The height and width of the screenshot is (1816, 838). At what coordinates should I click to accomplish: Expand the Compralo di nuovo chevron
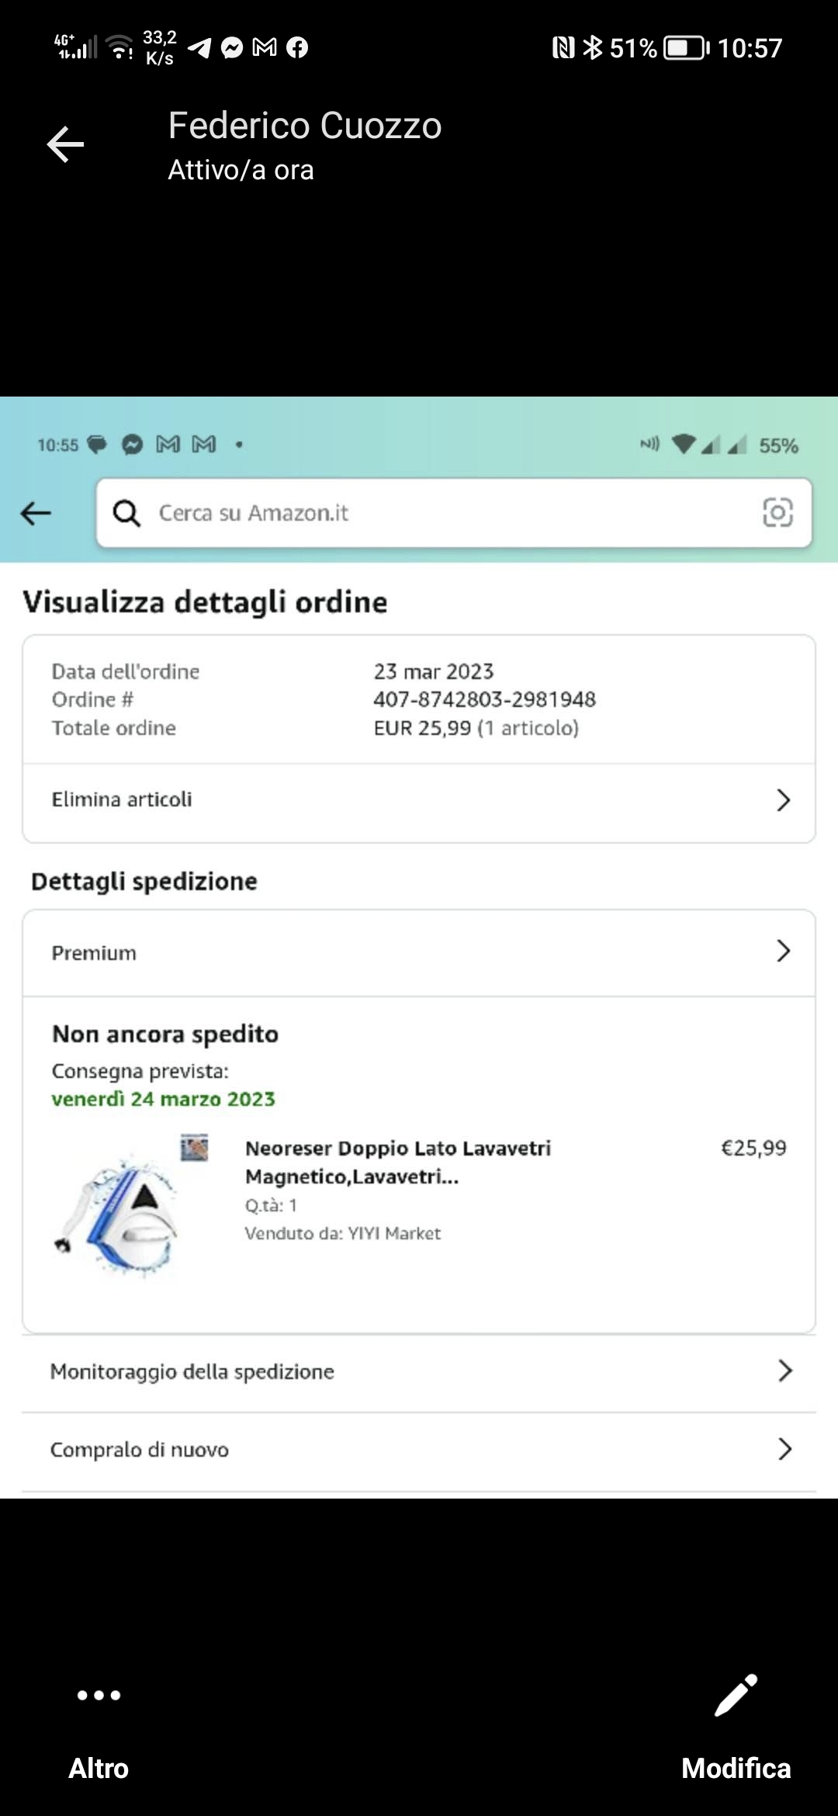pos(784,1449)
